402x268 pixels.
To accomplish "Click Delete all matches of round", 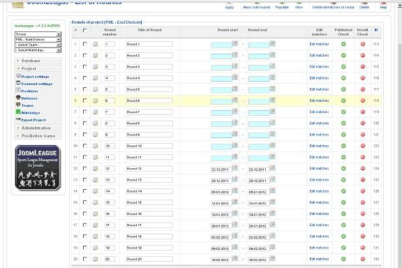I will click(333, 5).
